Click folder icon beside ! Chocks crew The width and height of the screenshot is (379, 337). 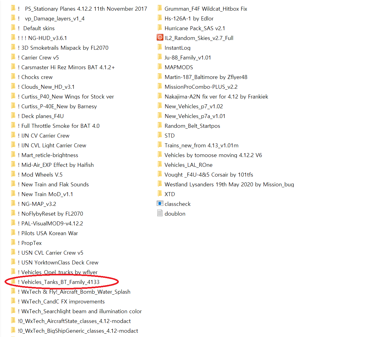click(13, 77)
